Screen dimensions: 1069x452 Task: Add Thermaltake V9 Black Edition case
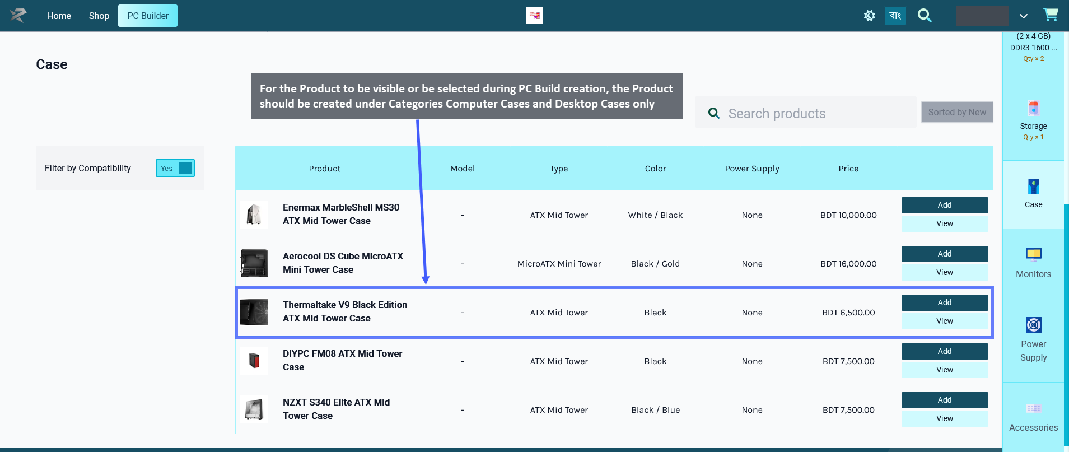tap(945, 302)
